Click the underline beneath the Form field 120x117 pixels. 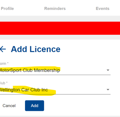click(x=55, y=75)
